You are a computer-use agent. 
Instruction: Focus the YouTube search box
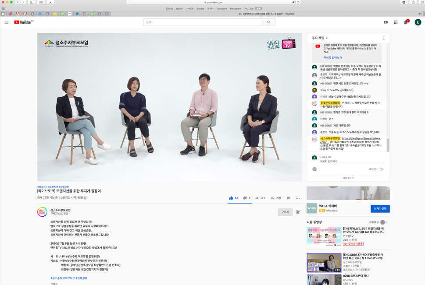tap(203, 22)
